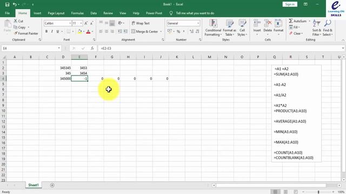Viewport: 346px width, 194px height.
Task: Open the Fill dropdown
Action: 294,27
